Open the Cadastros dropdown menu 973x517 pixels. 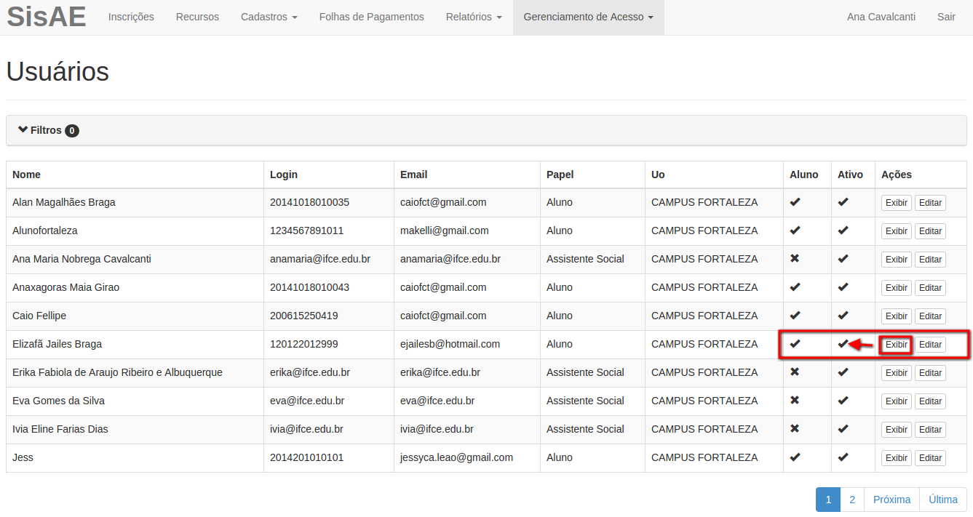(x=269, y=17)
